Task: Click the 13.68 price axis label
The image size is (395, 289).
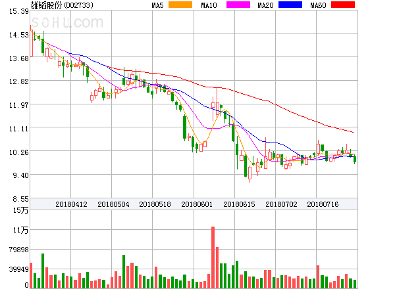Action: coord(19,58)
